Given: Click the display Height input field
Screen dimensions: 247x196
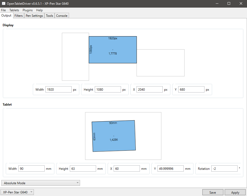Looking at the screenshot, I should 108,90.
